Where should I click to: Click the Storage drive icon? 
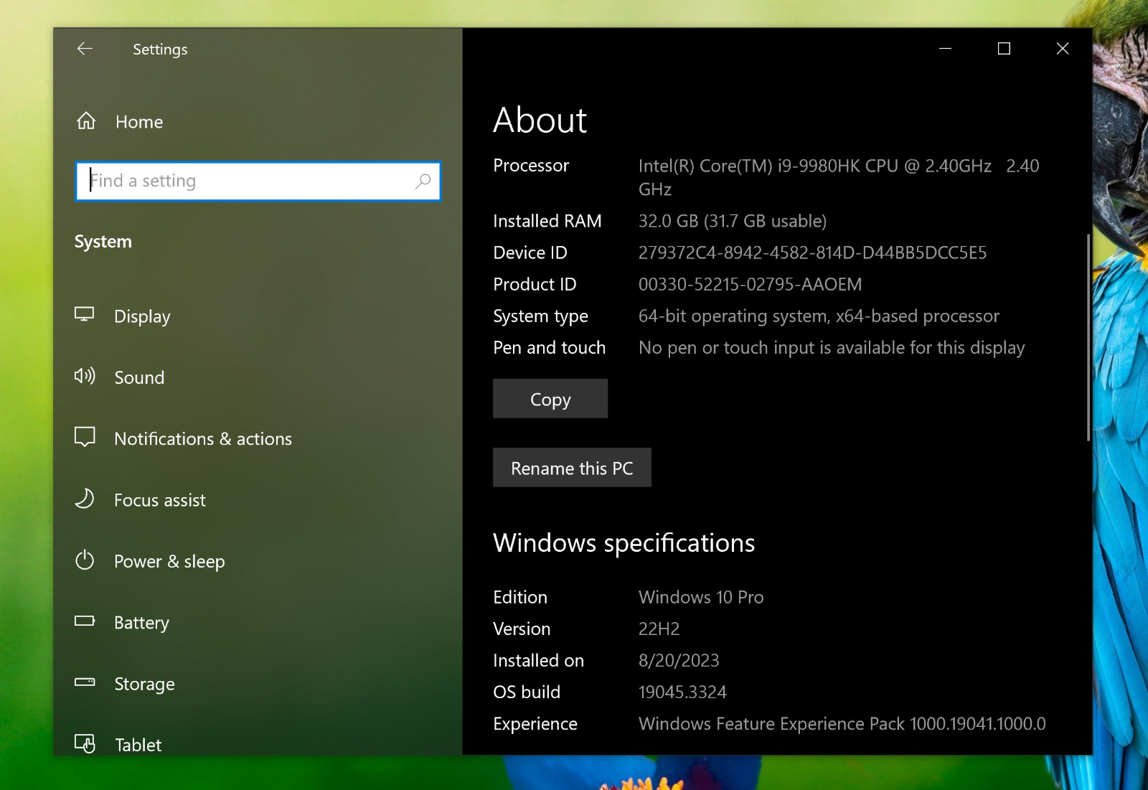(x=85, y=682)
